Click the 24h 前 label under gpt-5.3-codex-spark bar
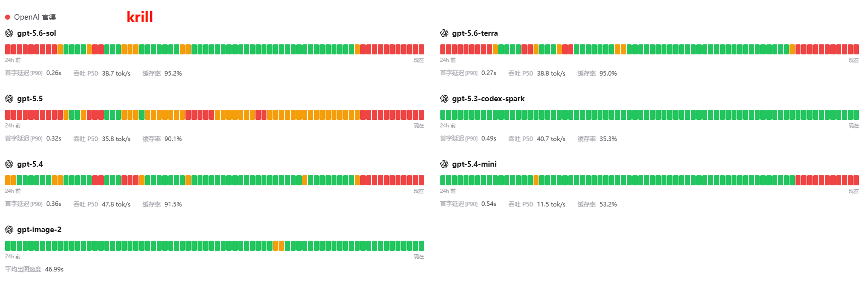The height and width of the screenshot is (281, 866). 448,125
